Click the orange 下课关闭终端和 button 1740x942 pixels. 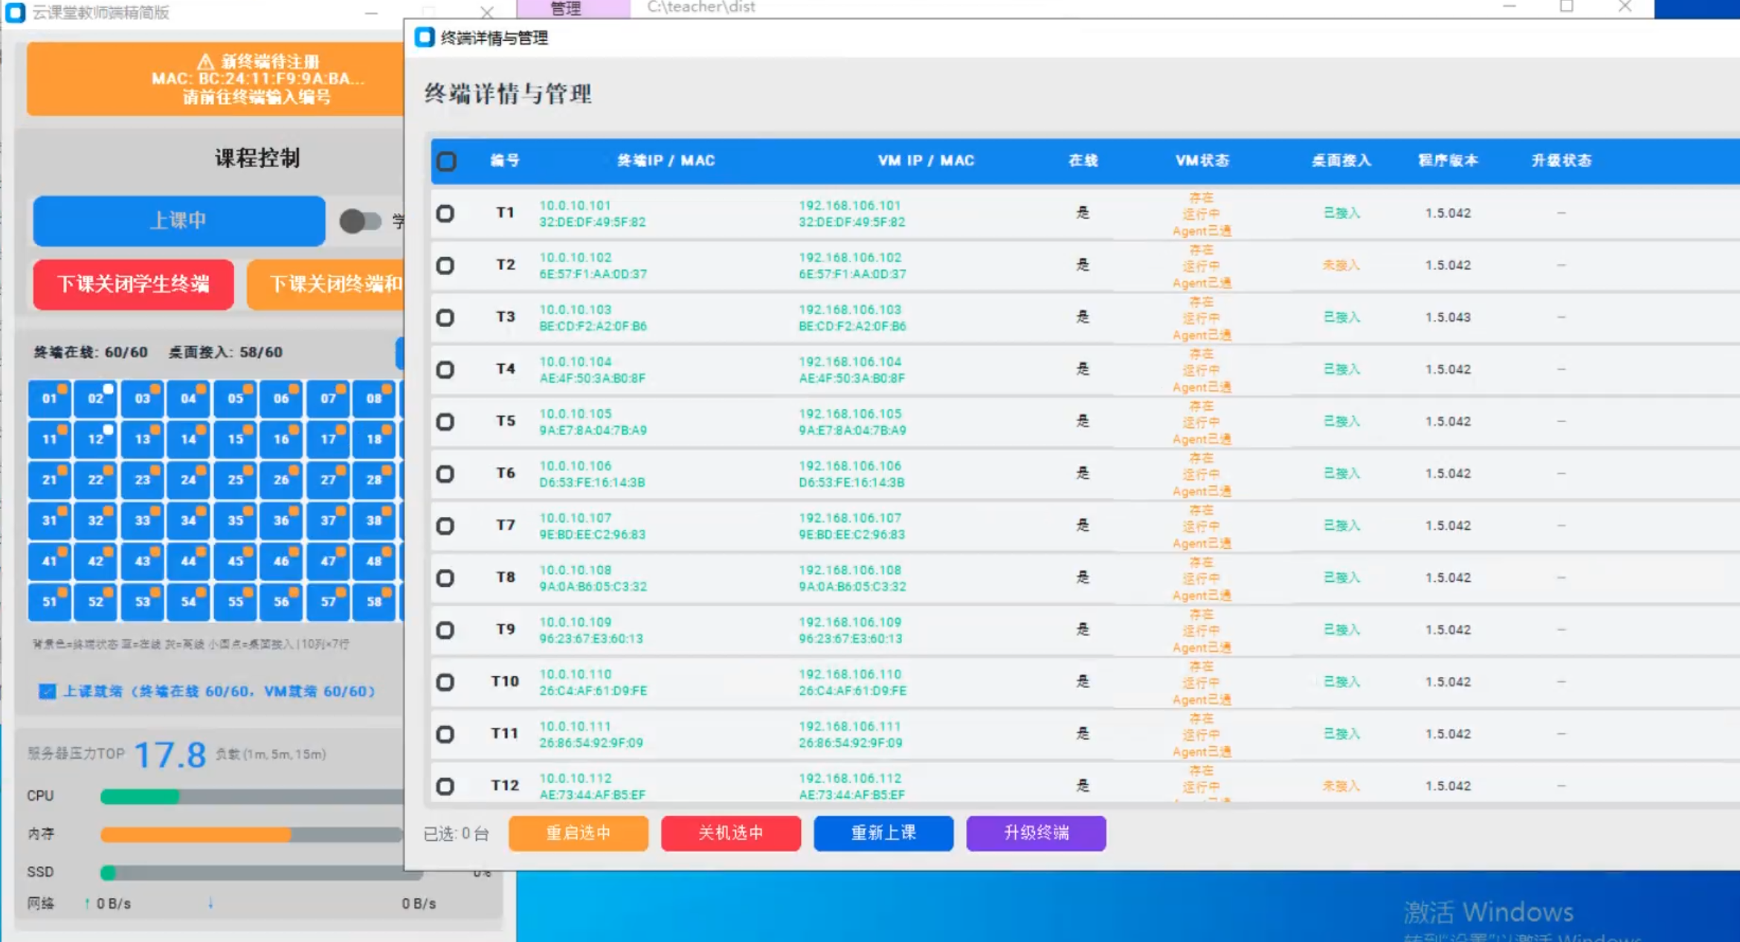[326, 284]
